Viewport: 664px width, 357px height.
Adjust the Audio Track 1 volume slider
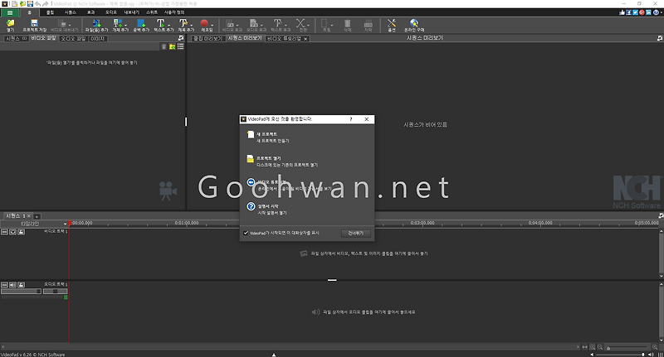pos(22,291)
